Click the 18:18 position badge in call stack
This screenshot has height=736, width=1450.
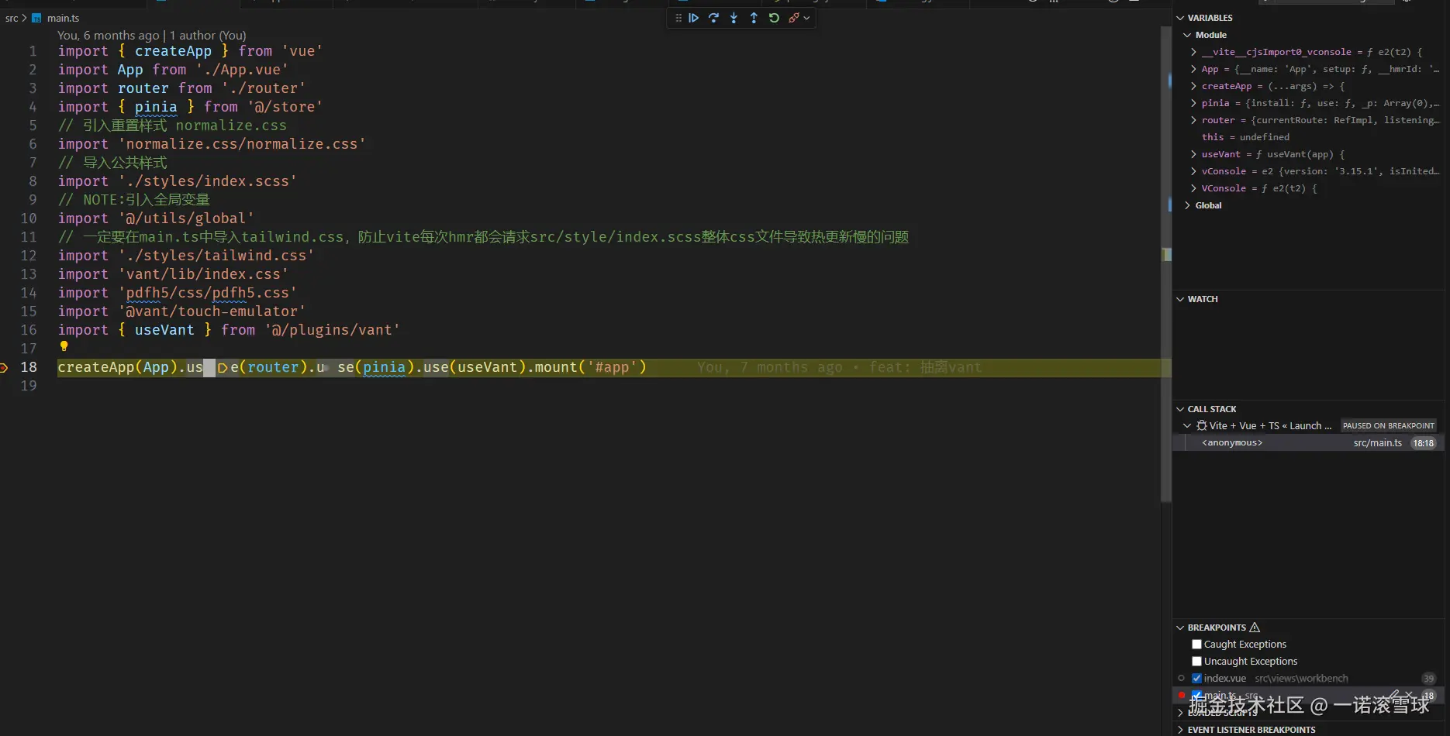coord(1423,443)
